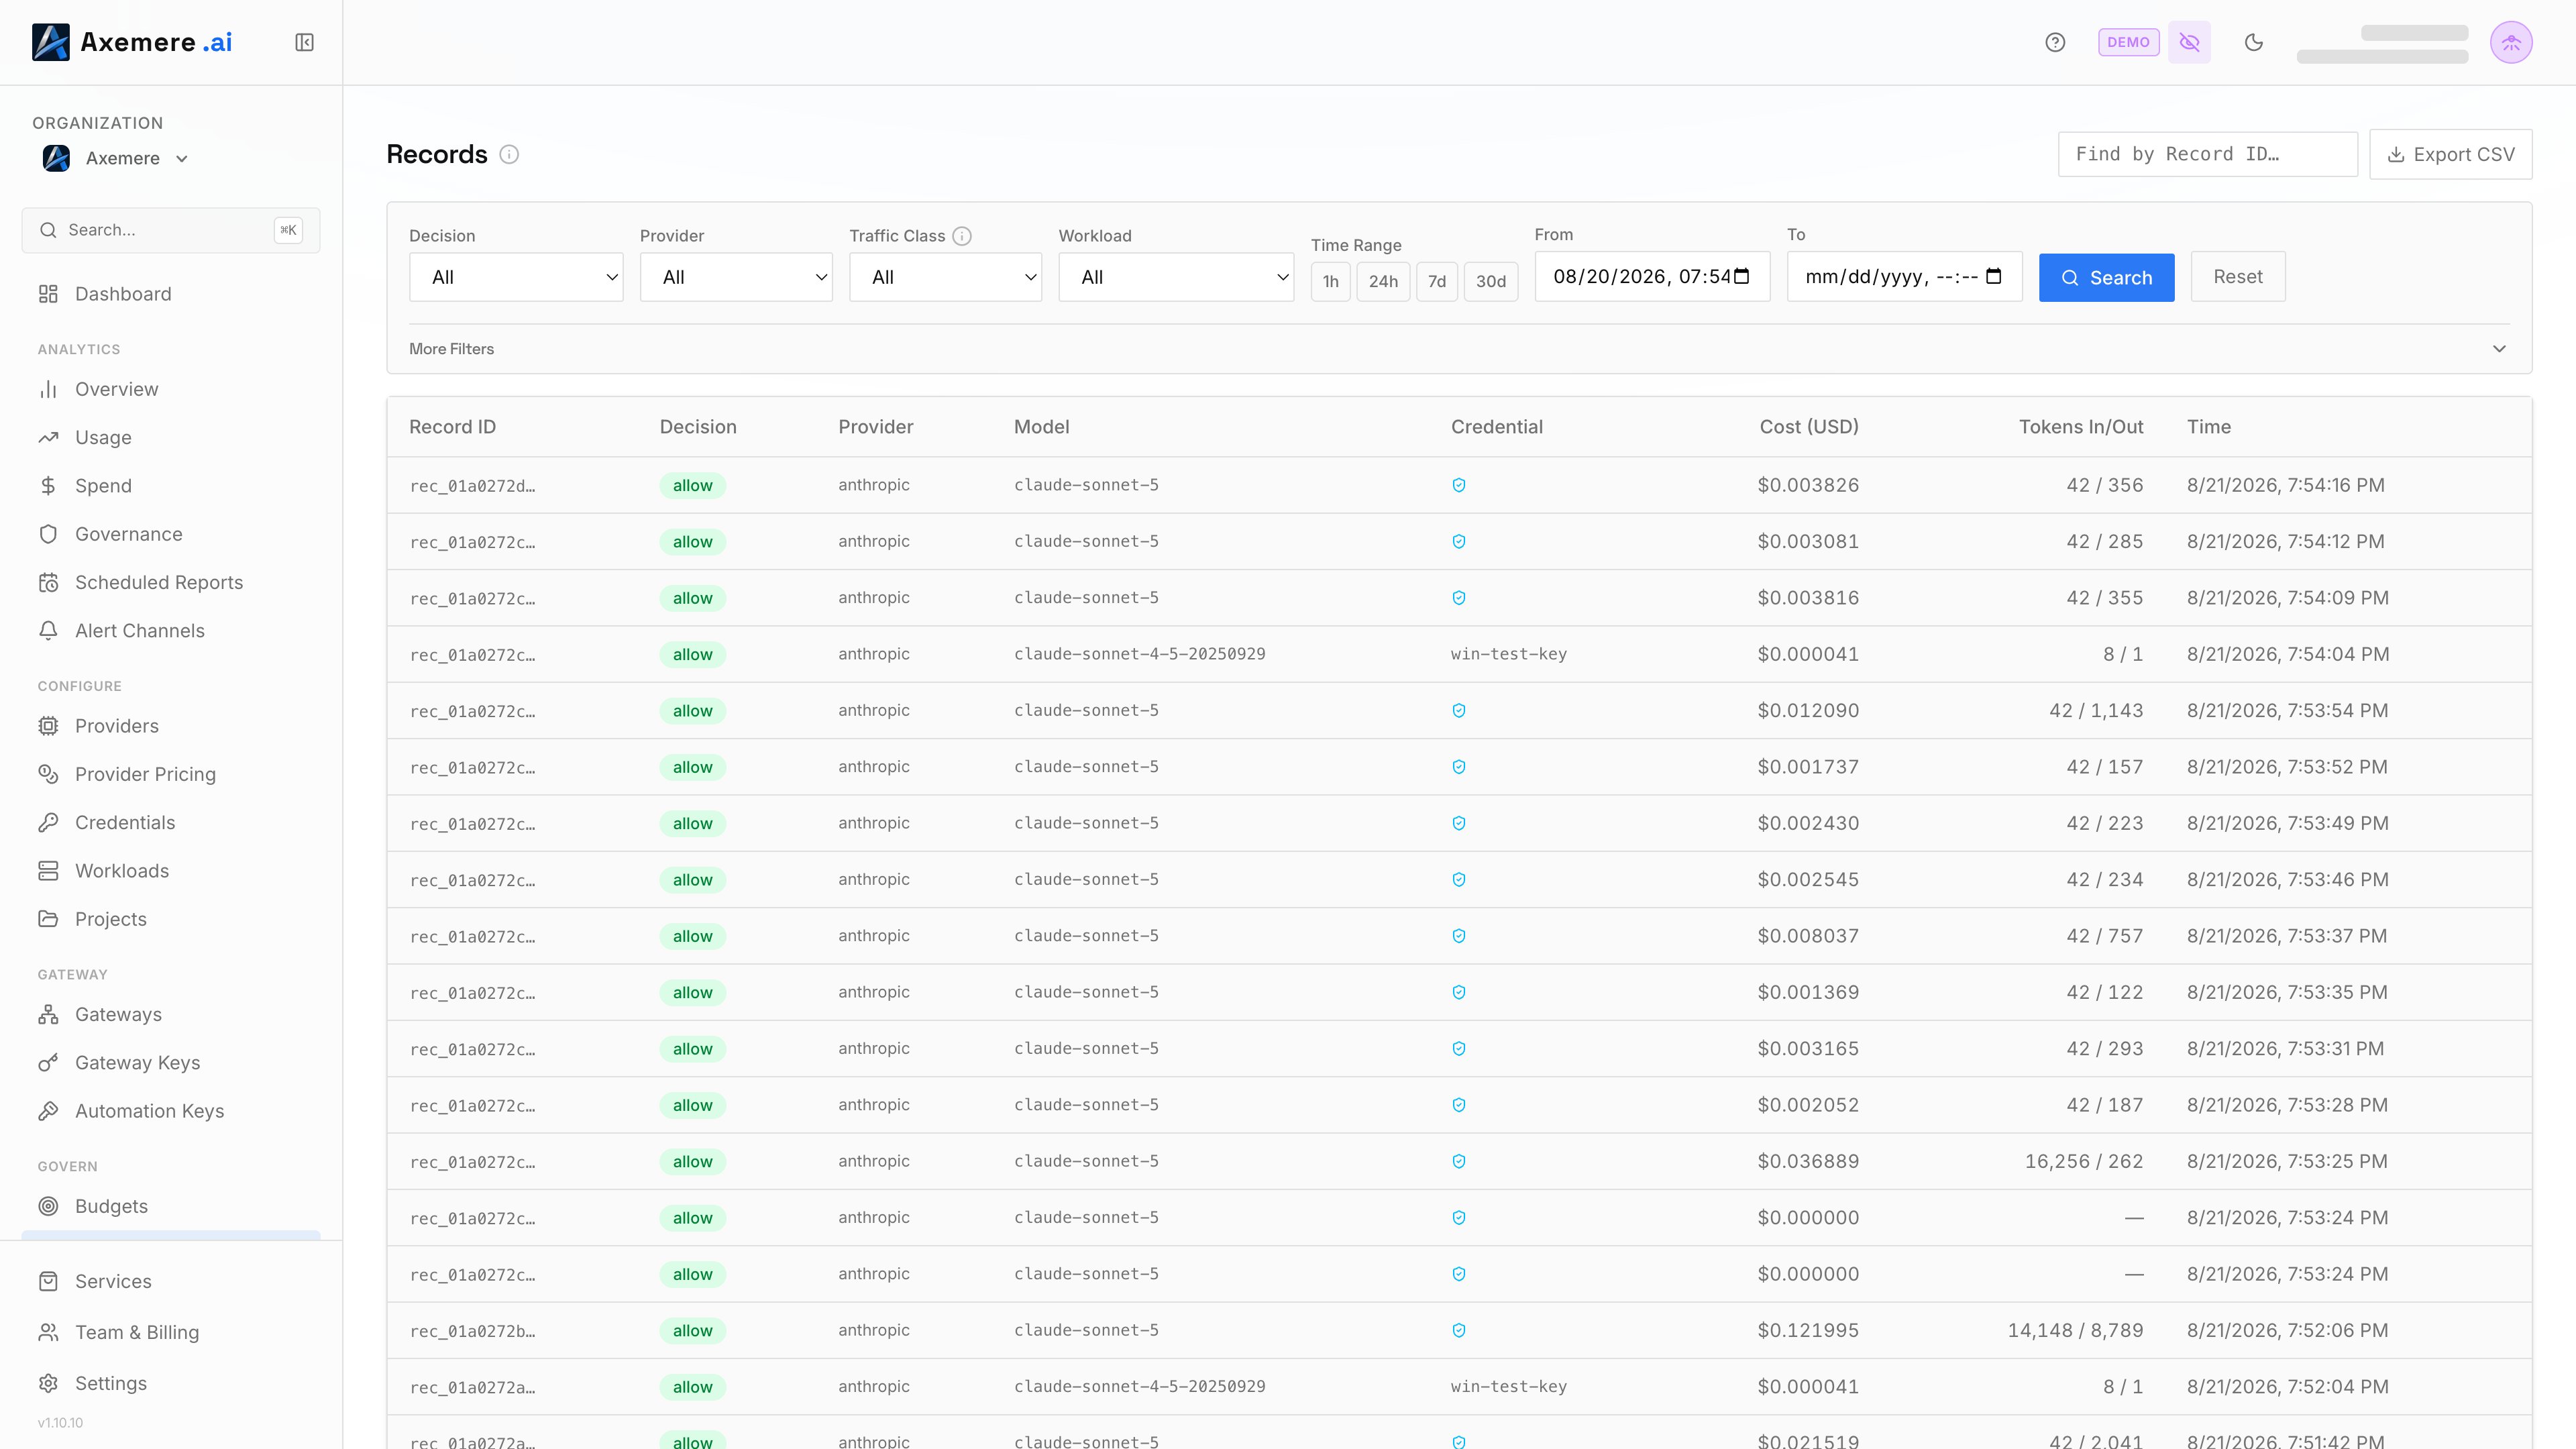Screen dimensions: 2576x1449
Task: Open Projects page
Action: pos(171,919)
